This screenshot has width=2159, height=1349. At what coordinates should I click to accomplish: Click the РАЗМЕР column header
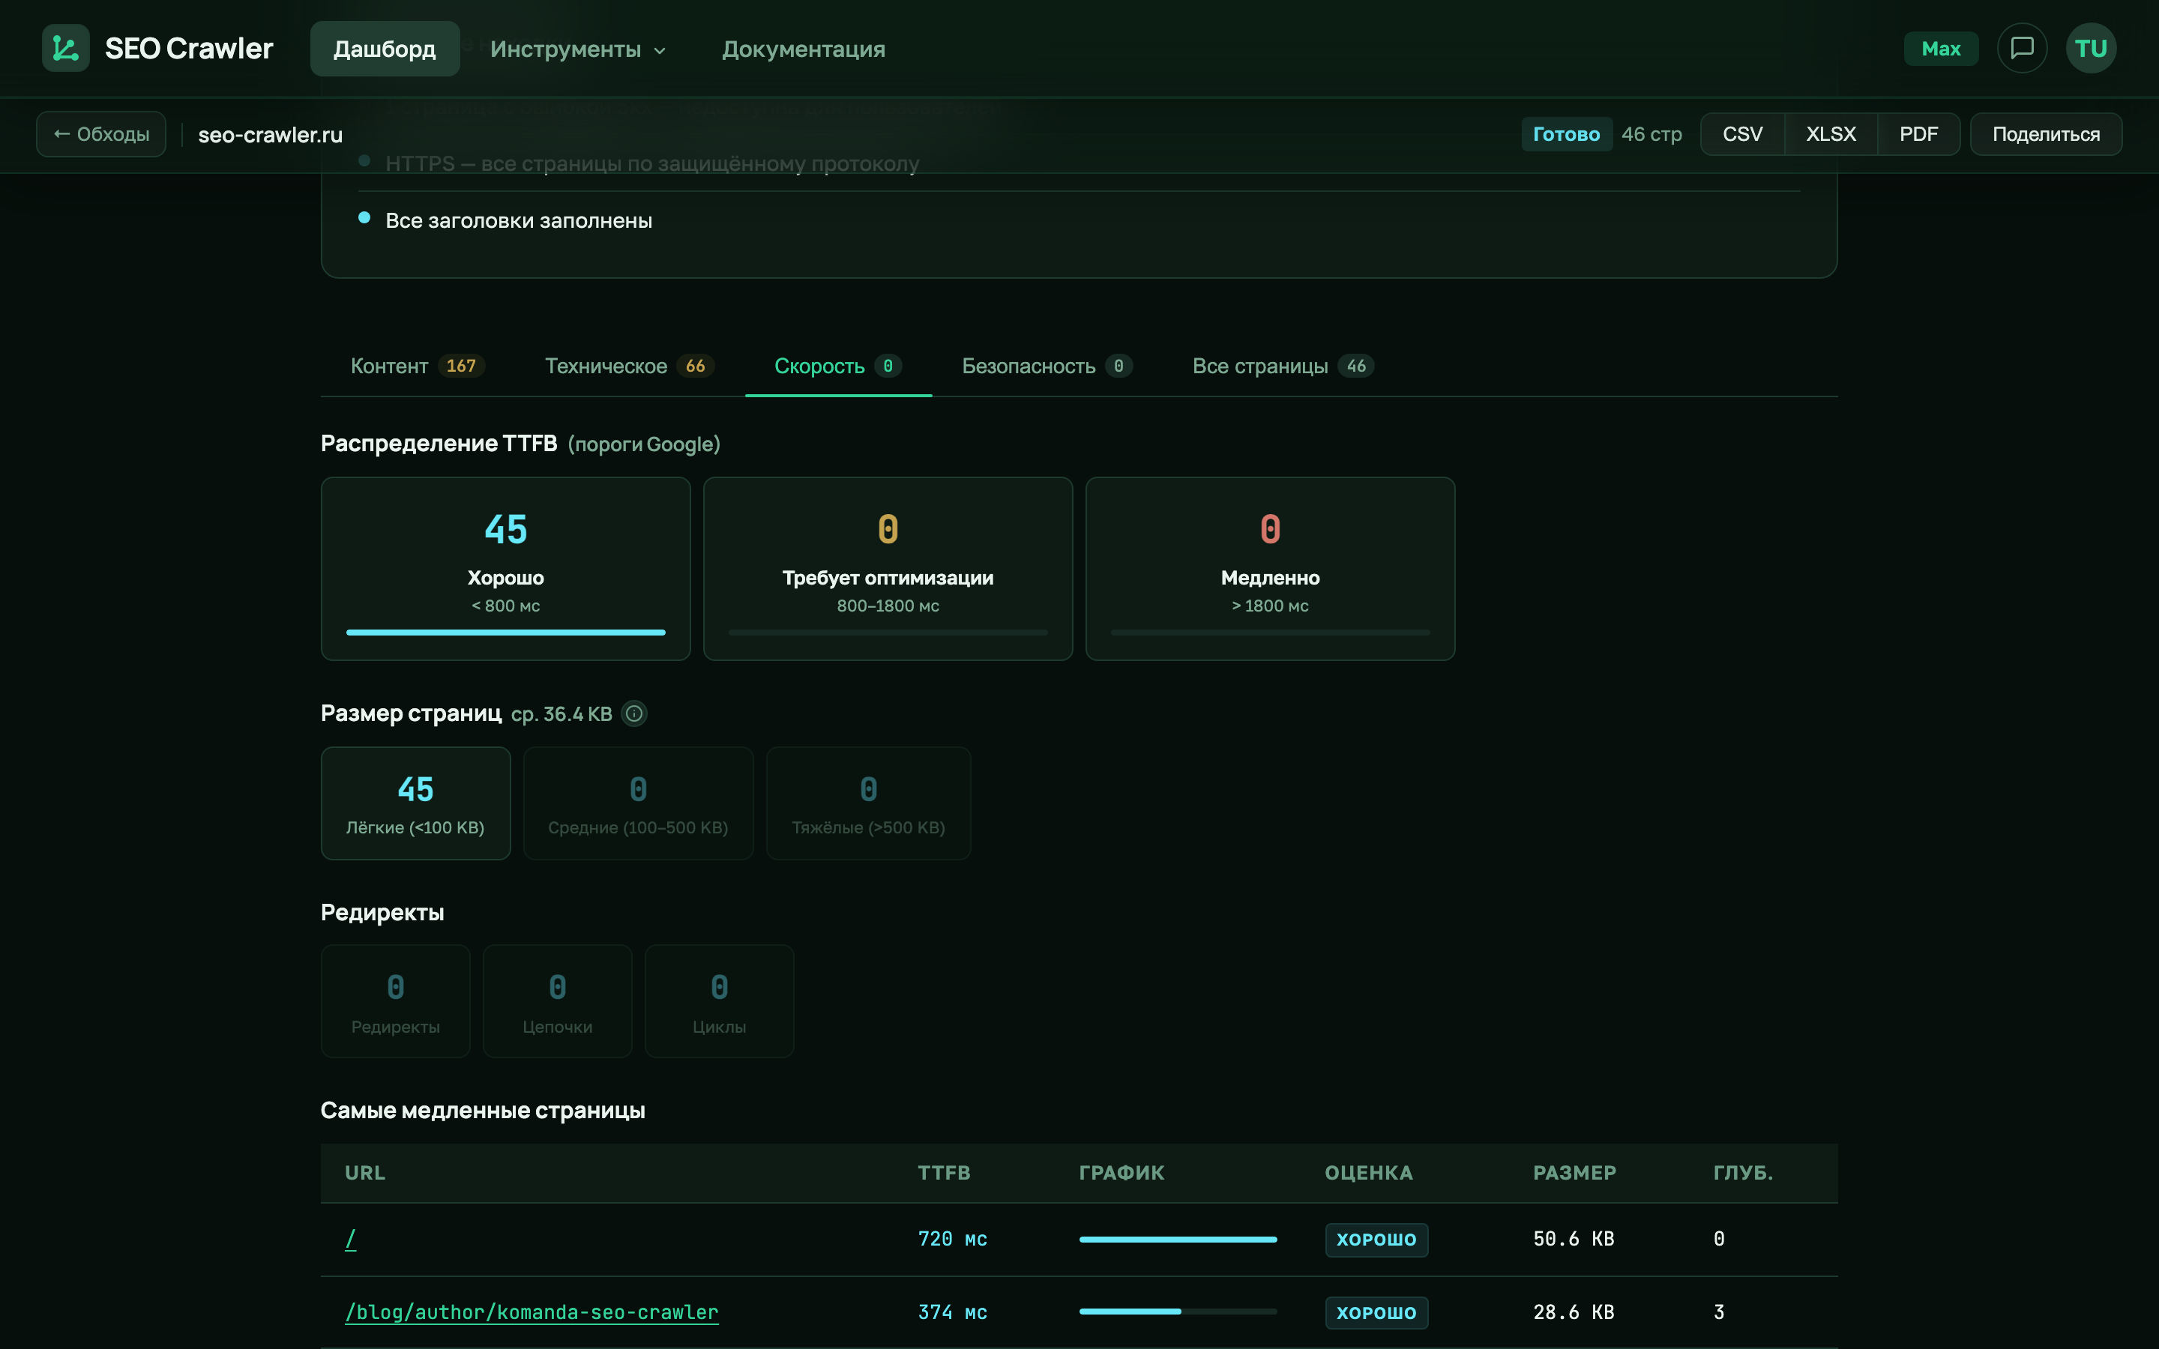pyautogui.click(x=1574, y=1172)
